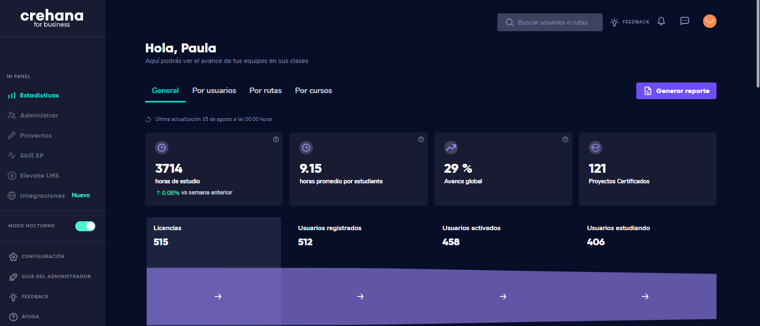
Task: Click the Proyectos pencil icon
Action: coord(12,135)
